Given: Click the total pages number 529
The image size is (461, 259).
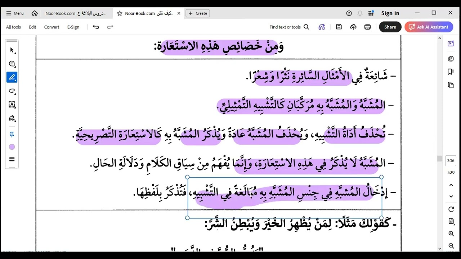Looking at the screenshot, I should click(x=451, y=173).
